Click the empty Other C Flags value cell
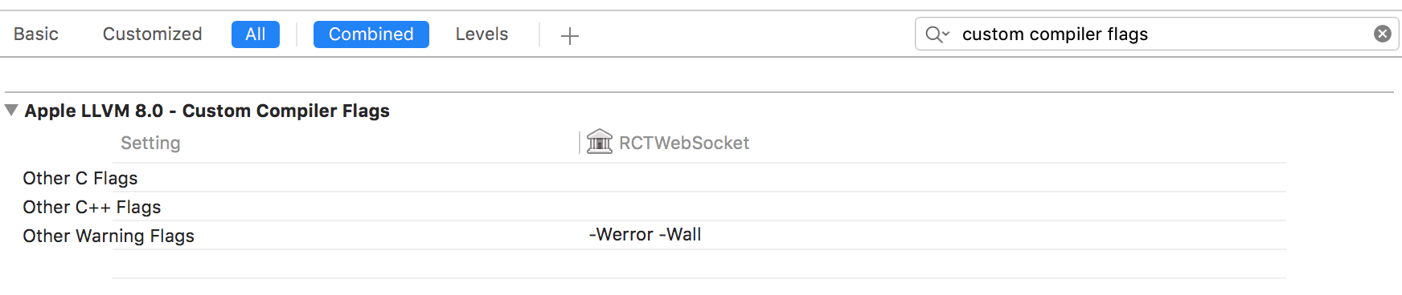The width and height of the screenshot is (1402, 295). tap(933, 178)
